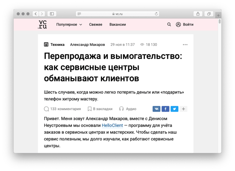The height and width of the screenshot is (171, 235).
Task: Click the vc.ru address bar field
Action: pos(117,14)
